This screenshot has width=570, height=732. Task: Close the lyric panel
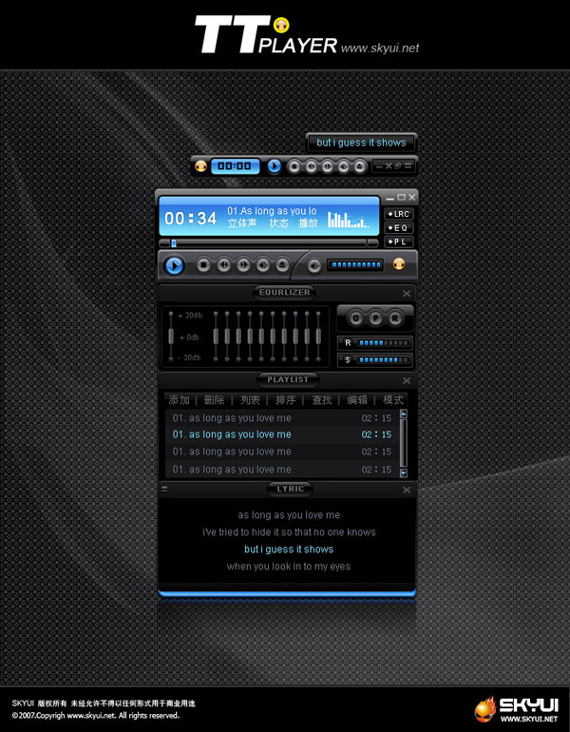[407, 491]
